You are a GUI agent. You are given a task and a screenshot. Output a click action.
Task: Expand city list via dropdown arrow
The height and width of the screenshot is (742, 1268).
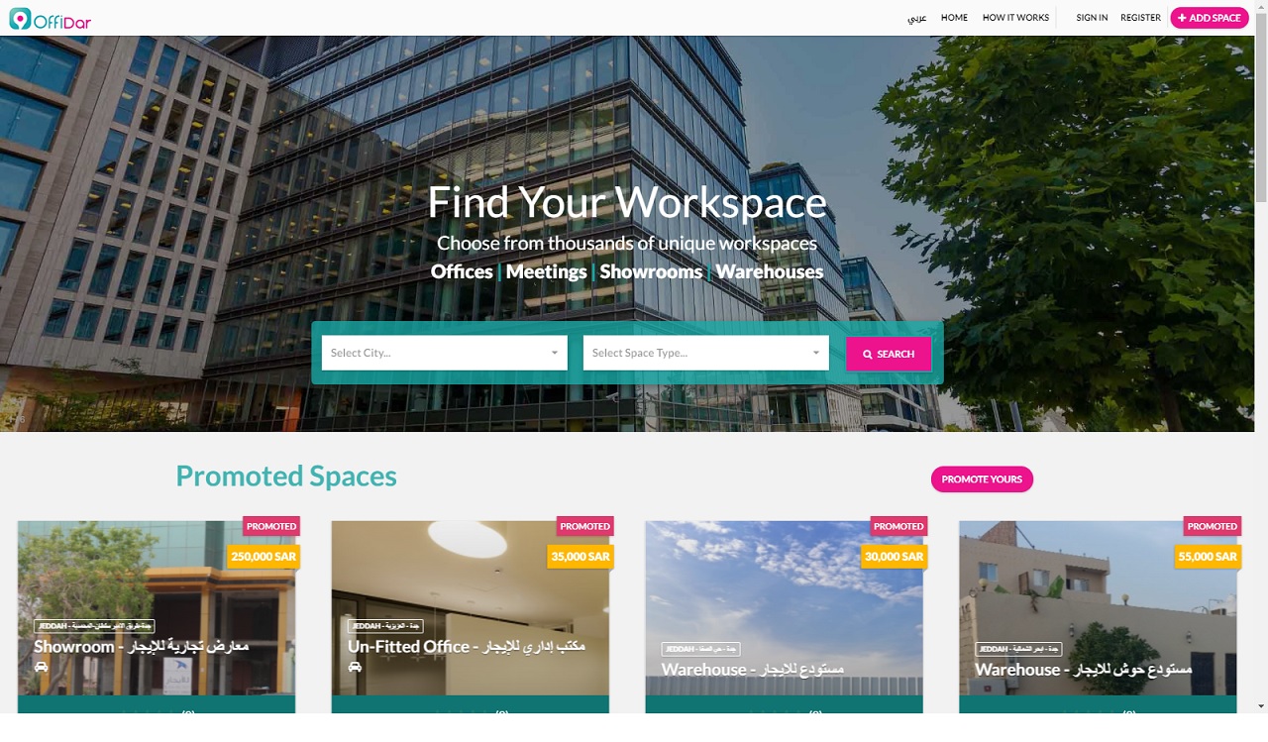[x=555, y=353]
